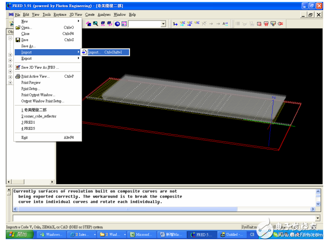The width and height of the screenshot is (327, 243).
Task: Click the Save floppy disk icon in menu
Action: (18, 40)
